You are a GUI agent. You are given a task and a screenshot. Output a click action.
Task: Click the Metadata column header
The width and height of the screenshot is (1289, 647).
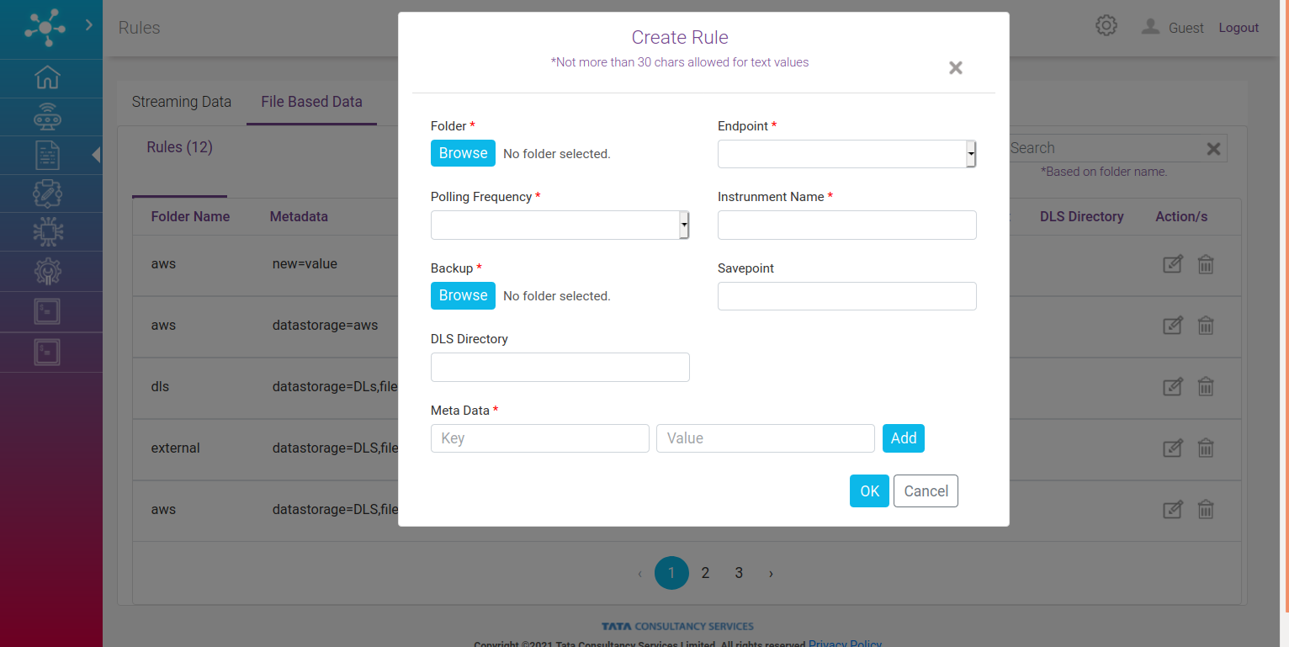(299, 216)
